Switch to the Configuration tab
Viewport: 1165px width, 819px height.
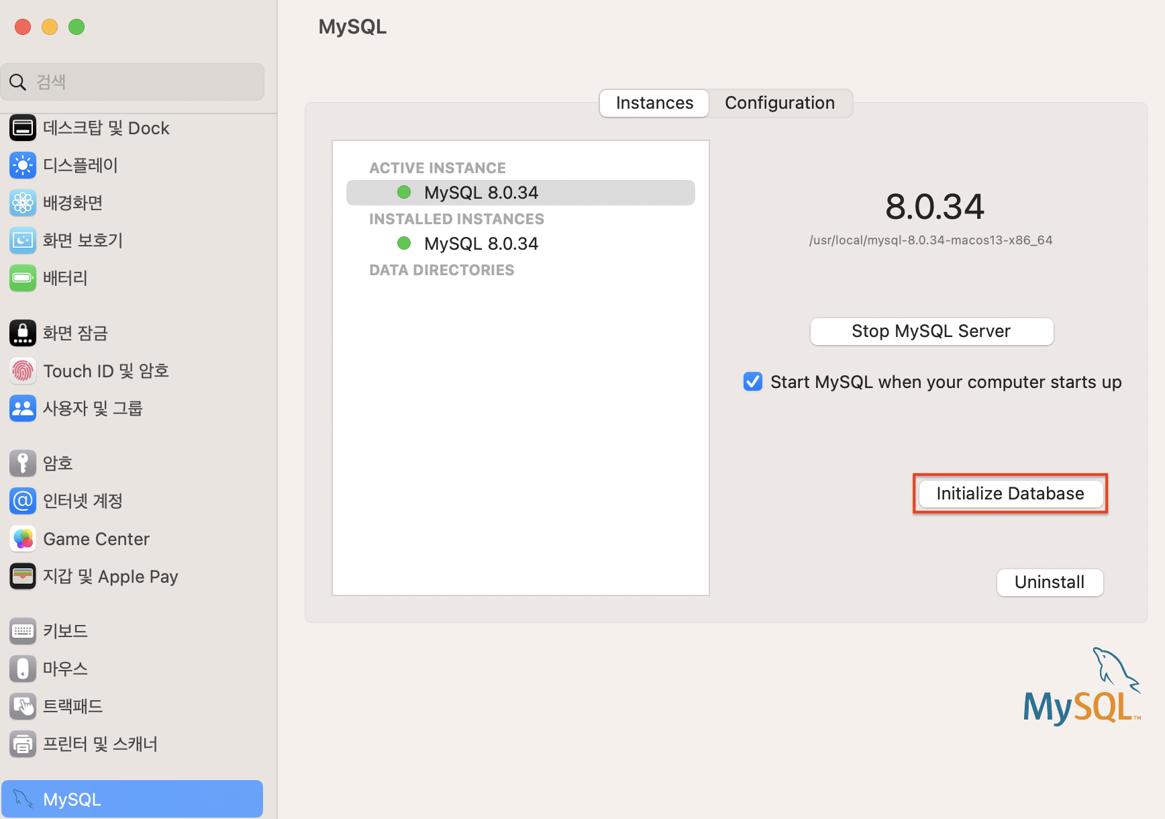[x=780, y=103]
